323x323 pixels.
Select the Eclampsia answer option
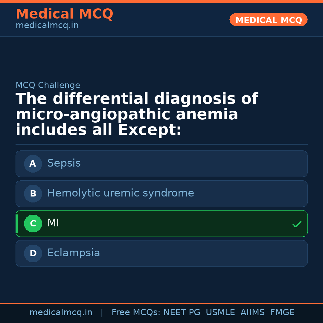click(161, 253)
